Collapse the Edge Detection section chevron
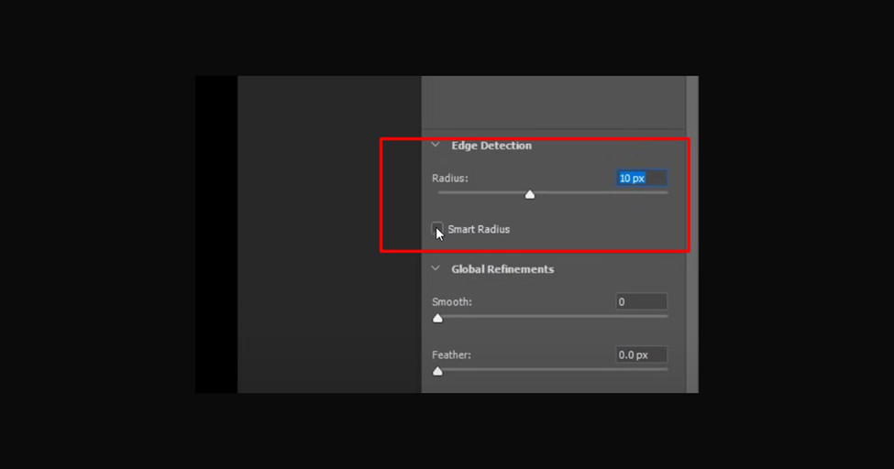 click(x=436, y=145)
